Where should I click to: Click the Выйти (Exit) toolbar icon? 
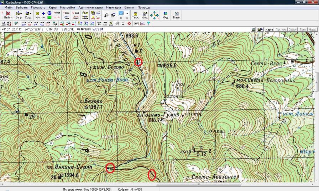point(8,15)
